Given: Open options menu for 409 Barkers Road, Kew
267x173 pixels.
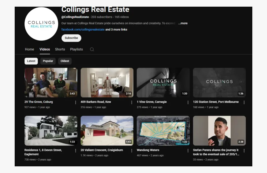Looking at the screenshot, I should coord(131,102).
